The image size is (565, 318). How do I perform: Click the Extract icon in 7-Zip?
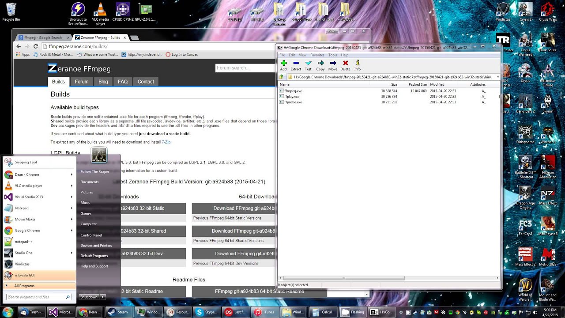click(296, 65)
